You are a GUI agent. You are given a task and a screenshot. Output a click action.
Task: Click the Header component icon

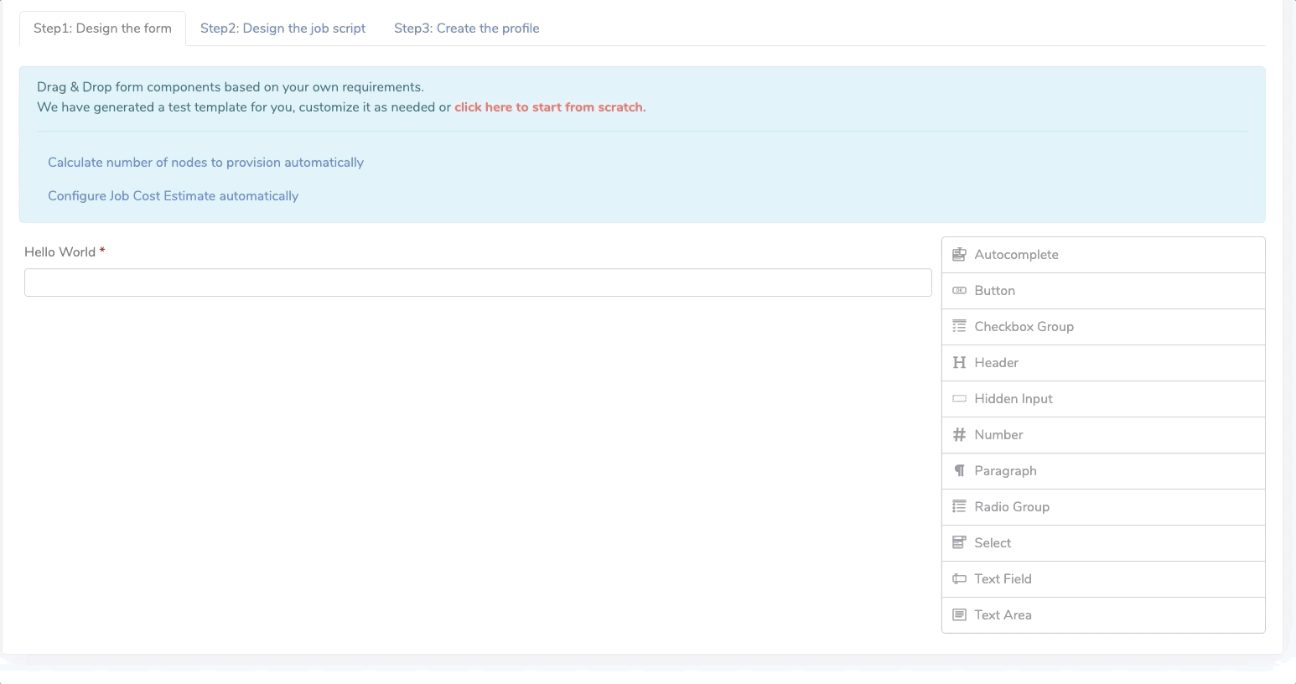point(959,363)
